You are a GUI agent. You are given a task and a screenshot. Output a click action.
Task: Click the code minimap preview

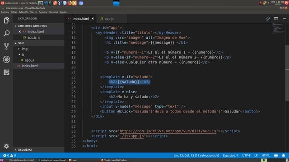point(278,28)
